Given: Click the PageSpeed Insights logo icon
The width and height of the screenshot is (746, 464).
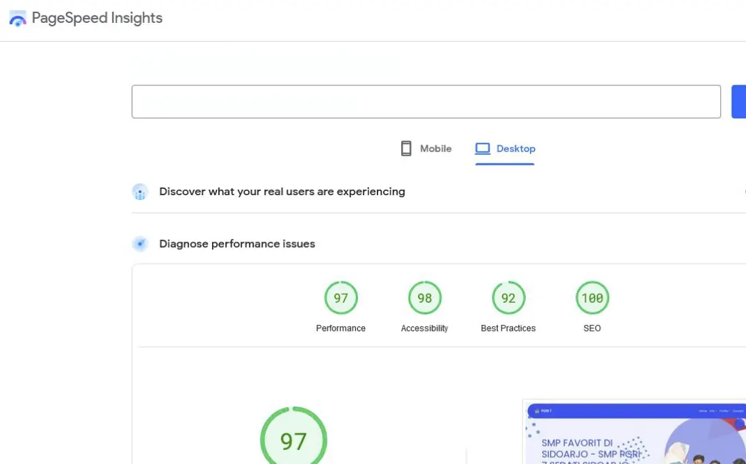Looking at the screenshot, I should tap(17, 19).
